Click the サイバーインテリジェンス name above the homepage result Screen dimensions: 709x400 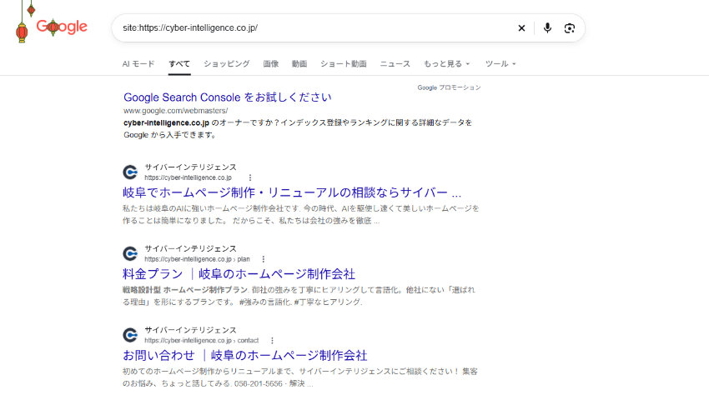coord(190,167)
